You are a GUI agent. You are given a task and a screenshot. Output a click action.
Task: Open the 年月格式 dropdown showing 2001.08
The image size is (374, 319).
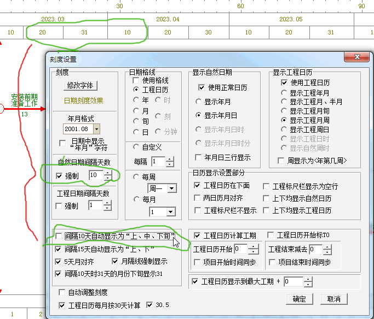point(96,129)
